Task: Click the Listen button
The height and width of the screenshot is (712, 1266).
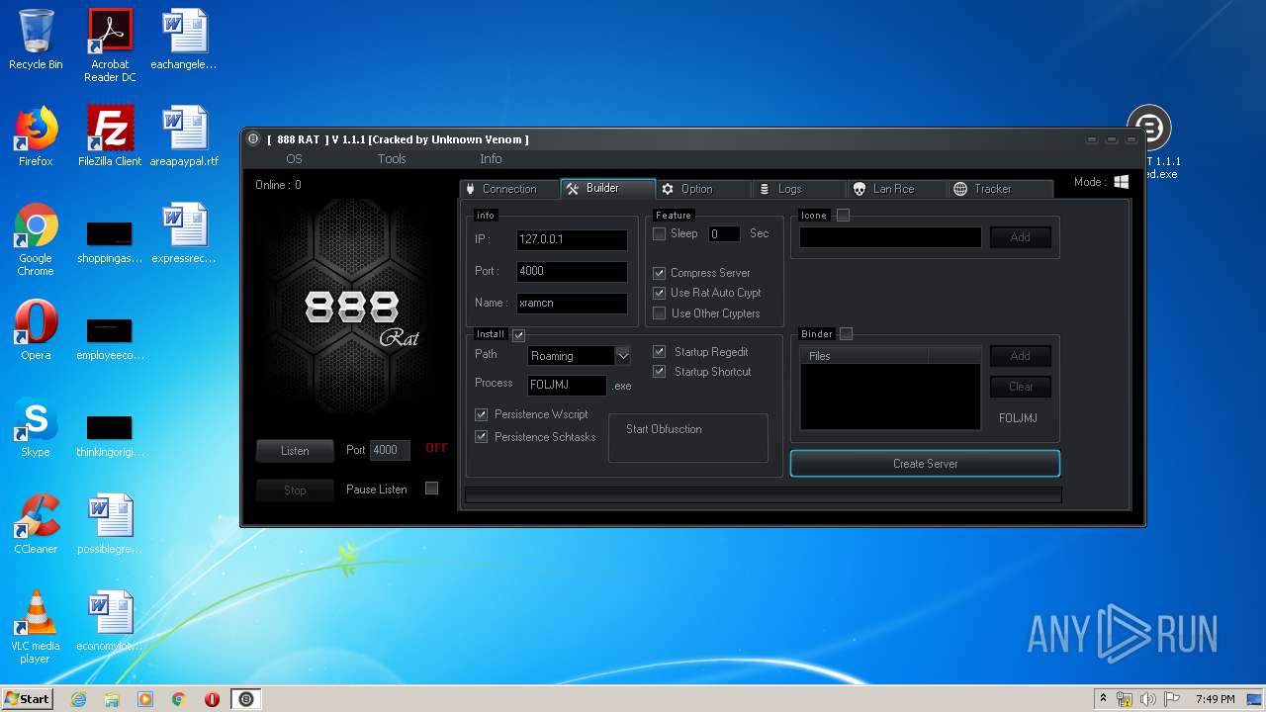Action: (295, 451)
